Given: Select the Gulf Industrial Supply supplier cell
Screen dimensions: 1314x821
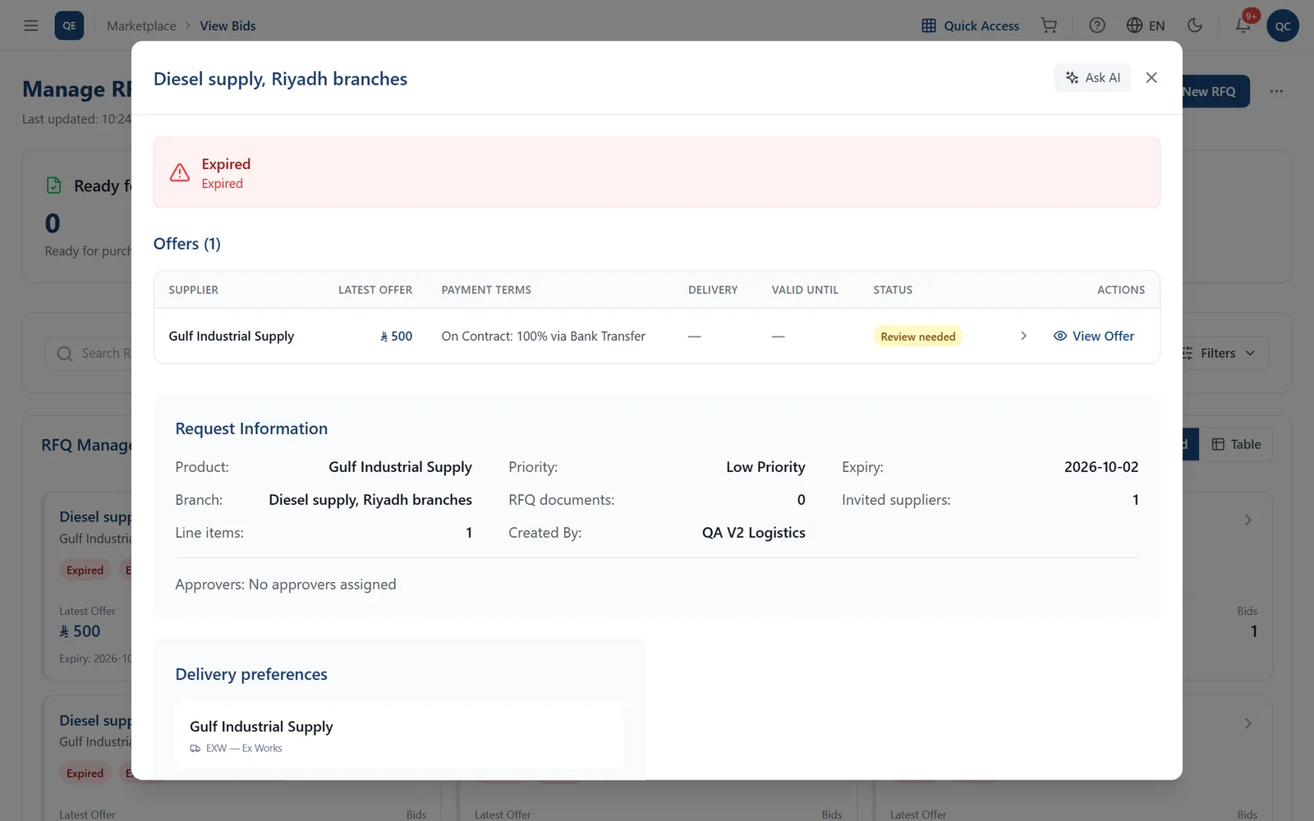Looking at the screenshot, I should pyautogui.click(x=231, y=336).
